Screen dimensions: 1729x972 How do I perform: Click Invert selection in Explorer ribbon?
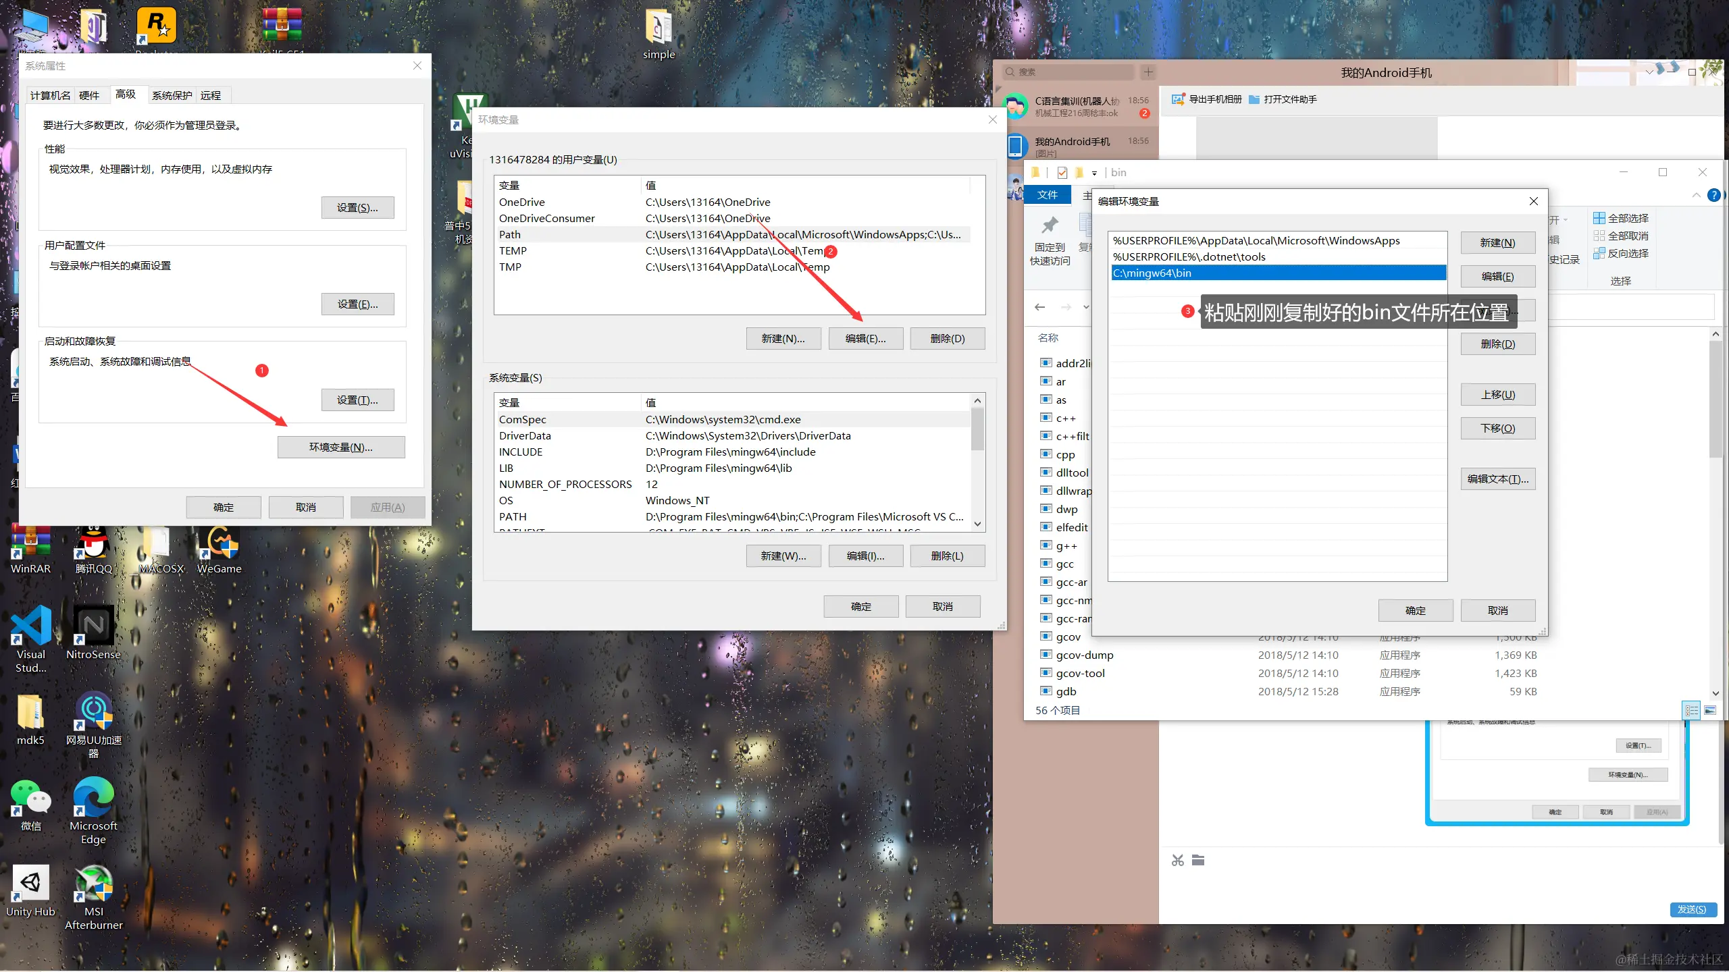point(1620,253)
